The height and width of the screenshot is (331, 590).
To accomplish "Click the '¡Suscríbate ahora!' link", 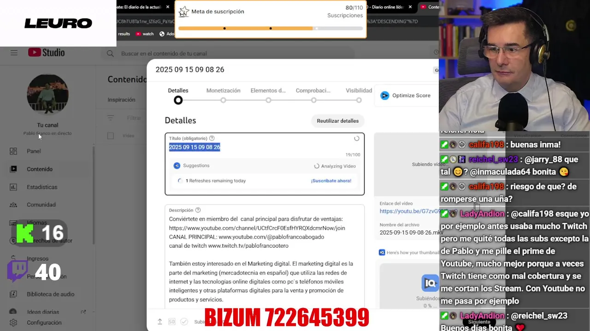I will tap(331, 181).
